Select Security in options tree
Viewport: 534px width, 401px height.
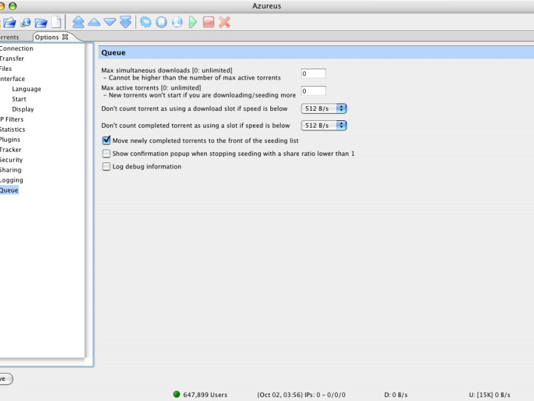[11, 160]
